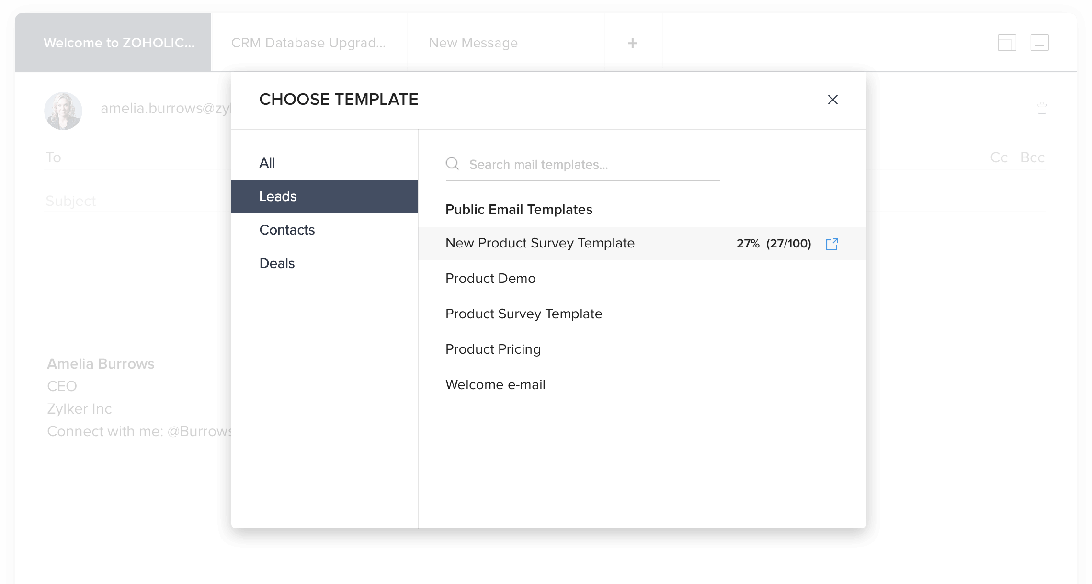
Task: Switch to the Contacts template category
Action: (287, 230)
